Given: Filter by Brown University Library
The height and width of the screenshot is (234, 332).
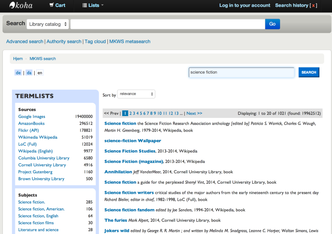Looking at the screenshot, I should click(x=41, y=179).
